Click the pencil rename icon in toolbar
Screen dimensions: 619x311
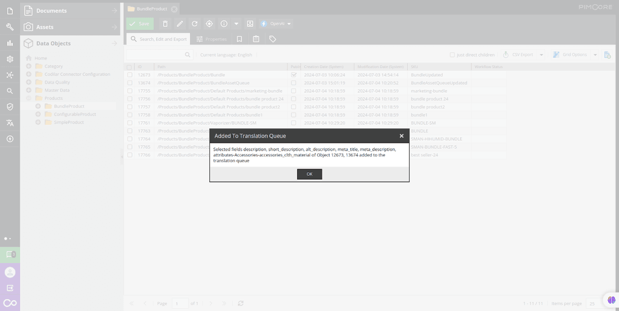(180, 24)
